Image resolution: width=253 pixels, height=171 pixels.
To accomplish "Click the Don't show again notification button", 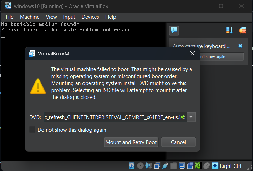I will pos(222,57).
